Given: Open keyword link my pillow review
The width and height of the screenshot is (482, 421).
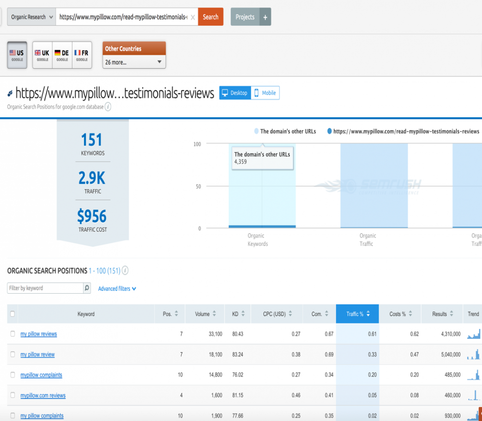Looking at the screenshot, I should click(x=38, y=354).
